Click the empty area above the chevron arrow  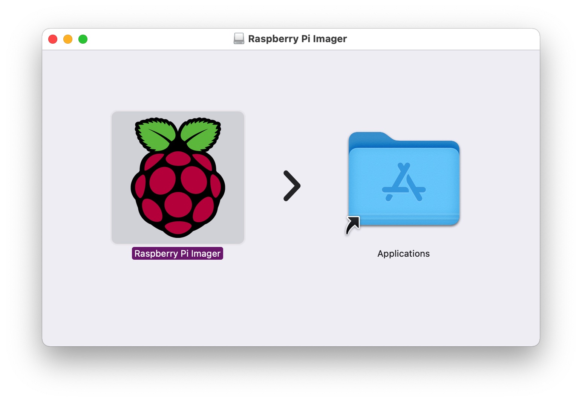pos(292,113)
